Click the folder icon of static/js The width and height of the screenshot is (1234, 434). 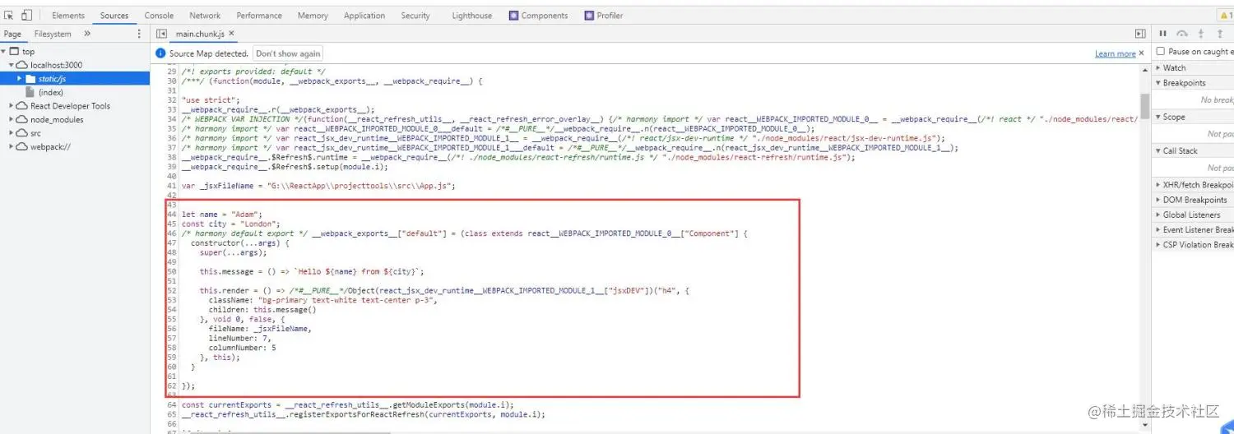(30, 79)
